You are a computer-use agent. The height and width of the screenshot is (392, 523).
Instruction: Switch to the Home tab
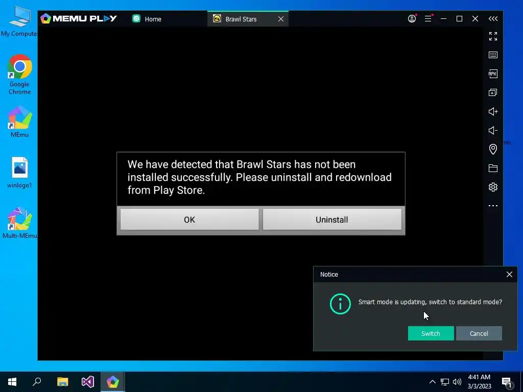point(147,19)
